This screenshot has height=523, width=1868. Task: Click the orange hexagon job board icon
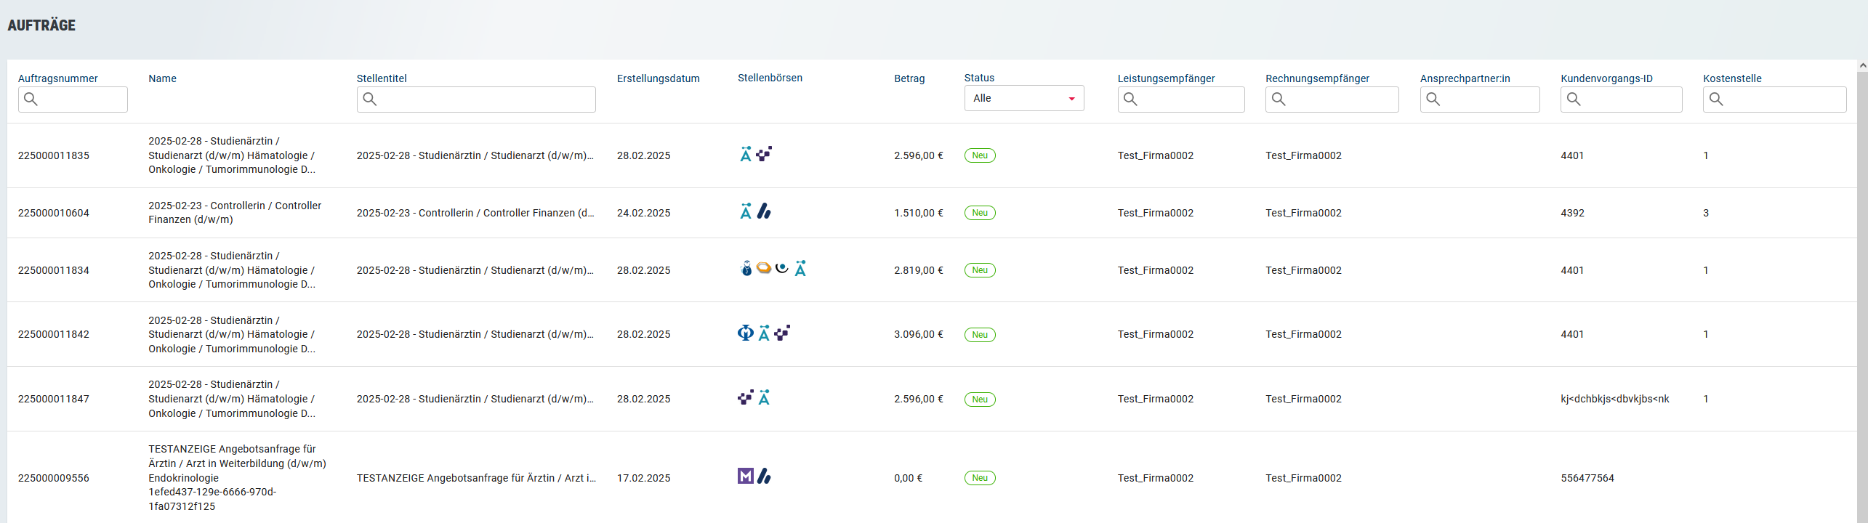tap(763, 269)
